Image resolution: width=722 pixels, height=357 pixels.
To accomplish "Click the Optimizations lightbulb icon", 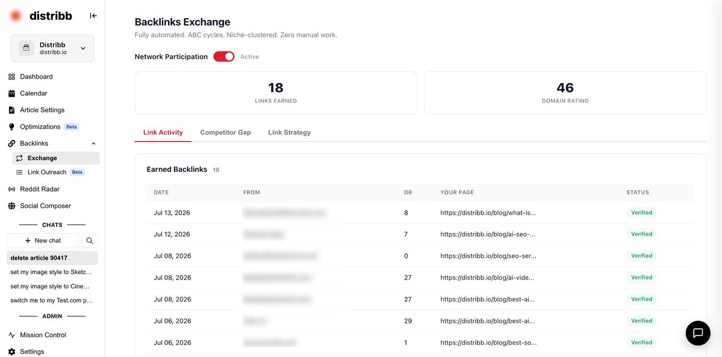I will [12, 127].
